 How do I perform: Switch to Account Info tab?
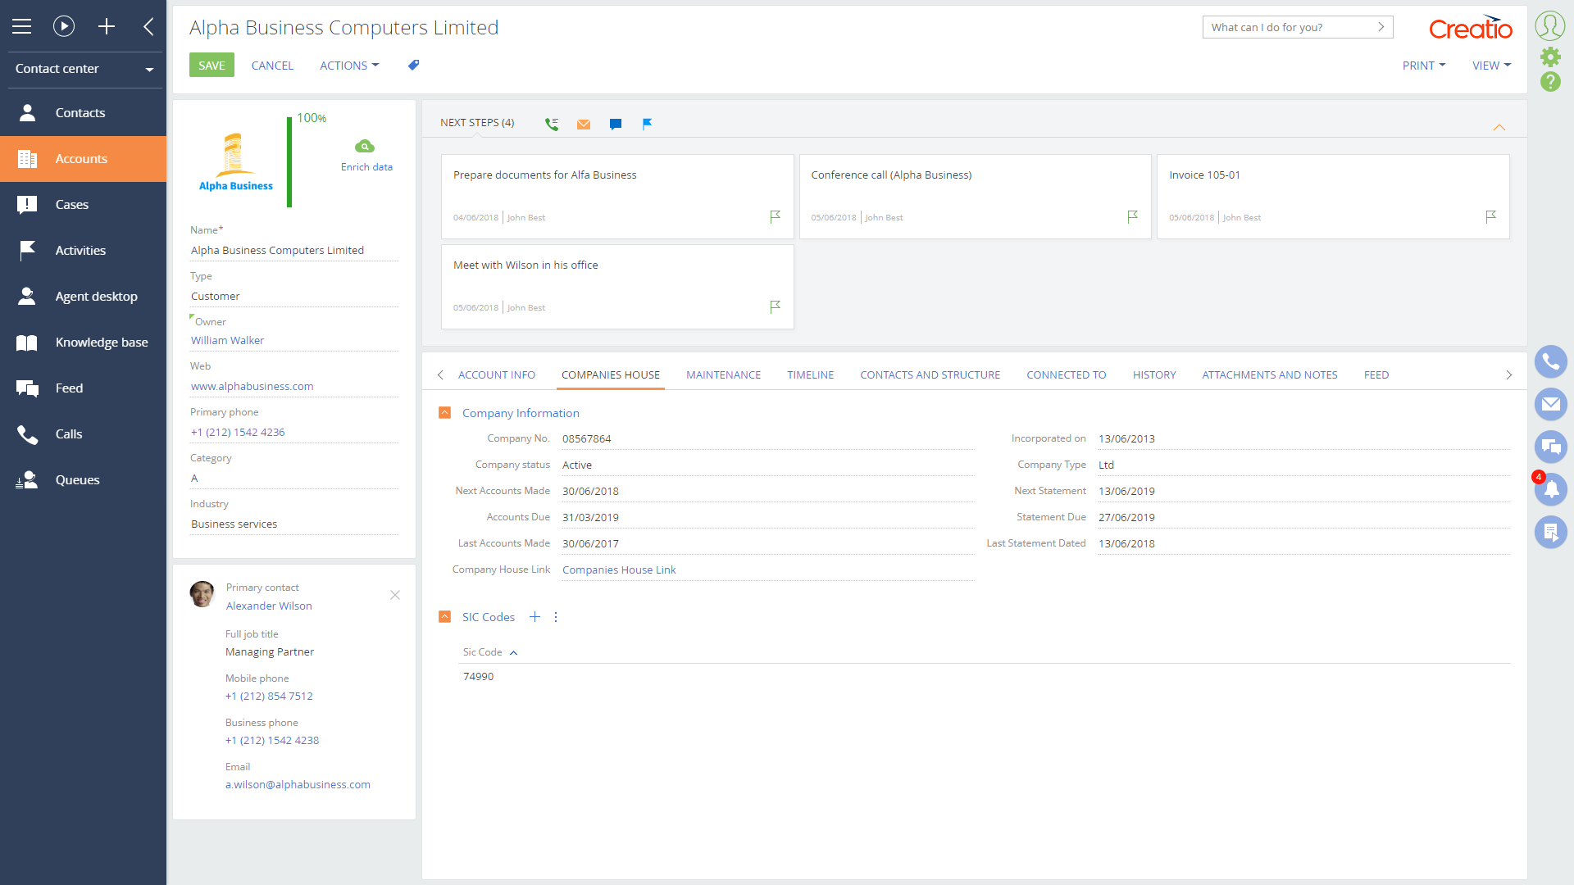pyautogui.click(x=496, y=374)
